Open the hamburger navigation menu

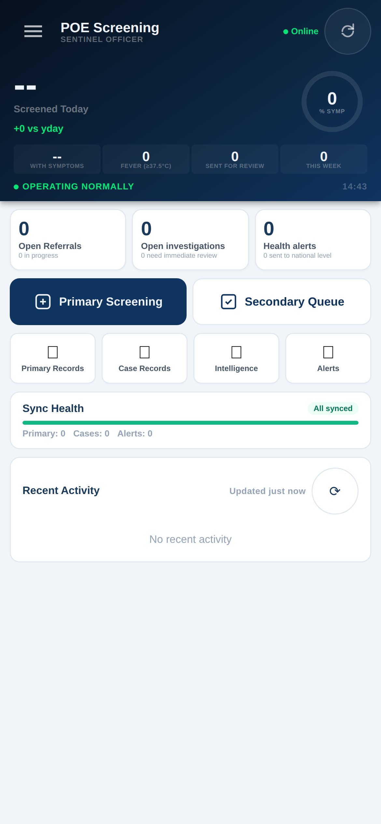coord(33,31)
